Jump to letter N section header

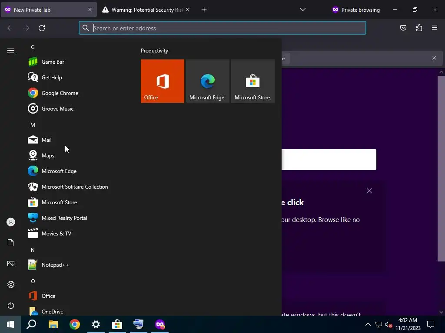[x=33, y=250]
